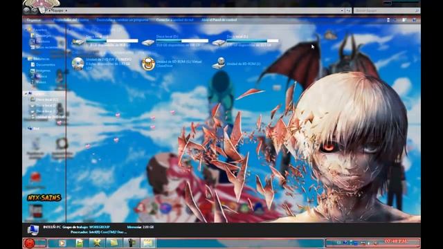Image resolution: width=443 pixels, height=249 pixels.
Task: Select the DVD-RW drive (F:) disc icon
Action: [78, 63]
